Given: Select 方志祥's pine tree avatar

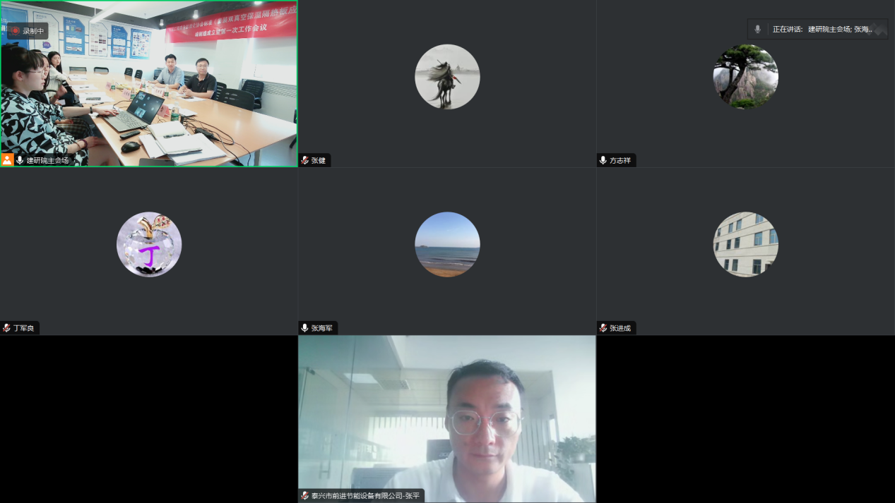Looking at the screenshot, I should (745, 77).
